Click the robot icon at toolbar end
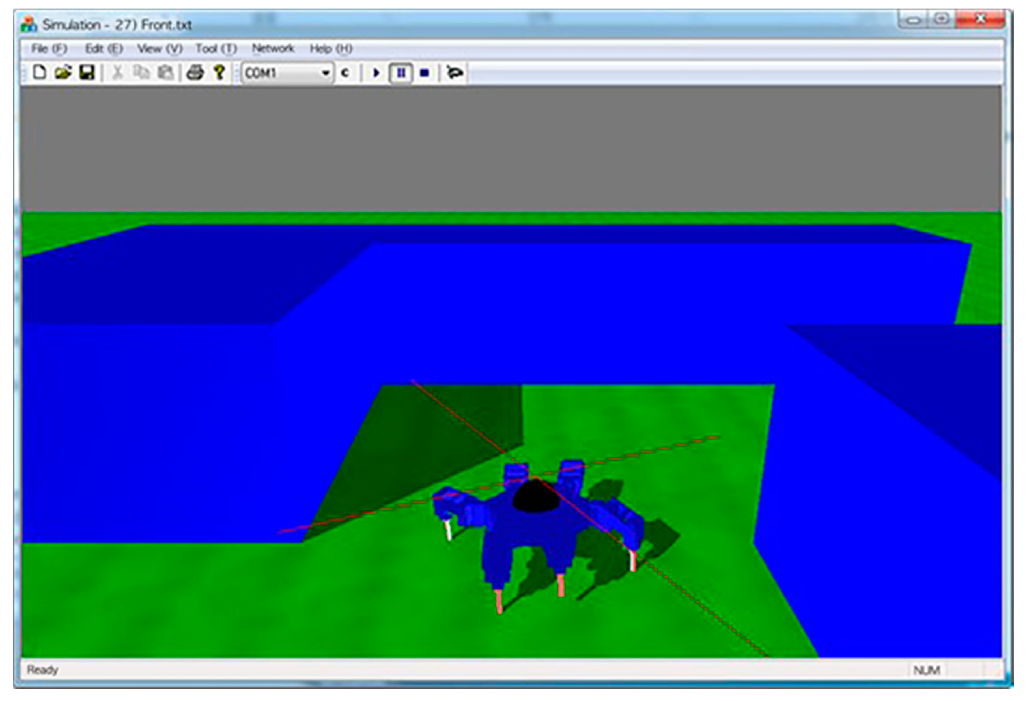Viewport: 1027px width, 701px height. click(x=455, y=72)
